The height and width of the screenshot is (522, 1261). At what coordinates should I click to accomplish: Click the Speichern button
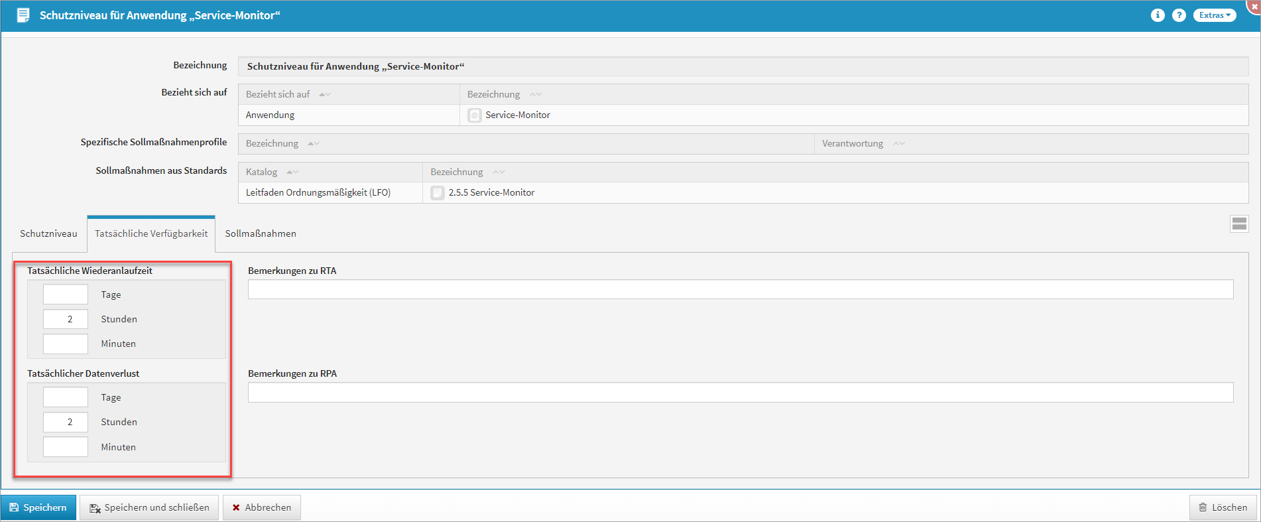tap(38, 507)
